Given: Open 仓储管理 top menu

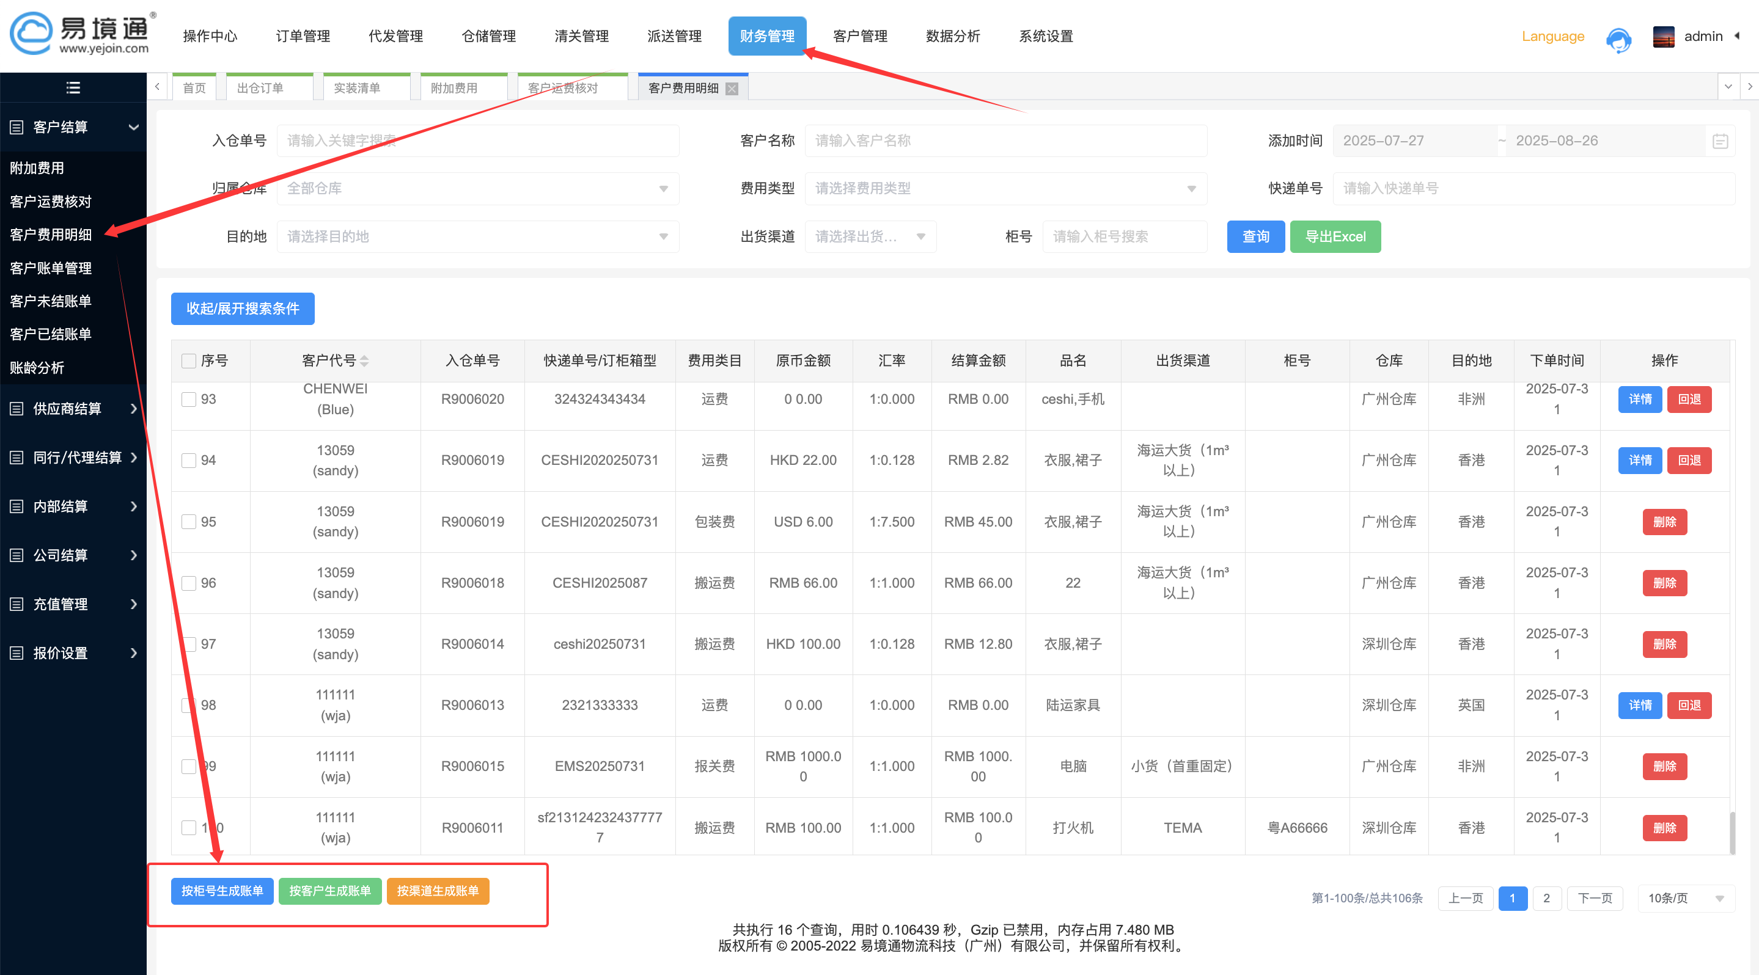Looking at the screenshot, I should click(489, 36).
